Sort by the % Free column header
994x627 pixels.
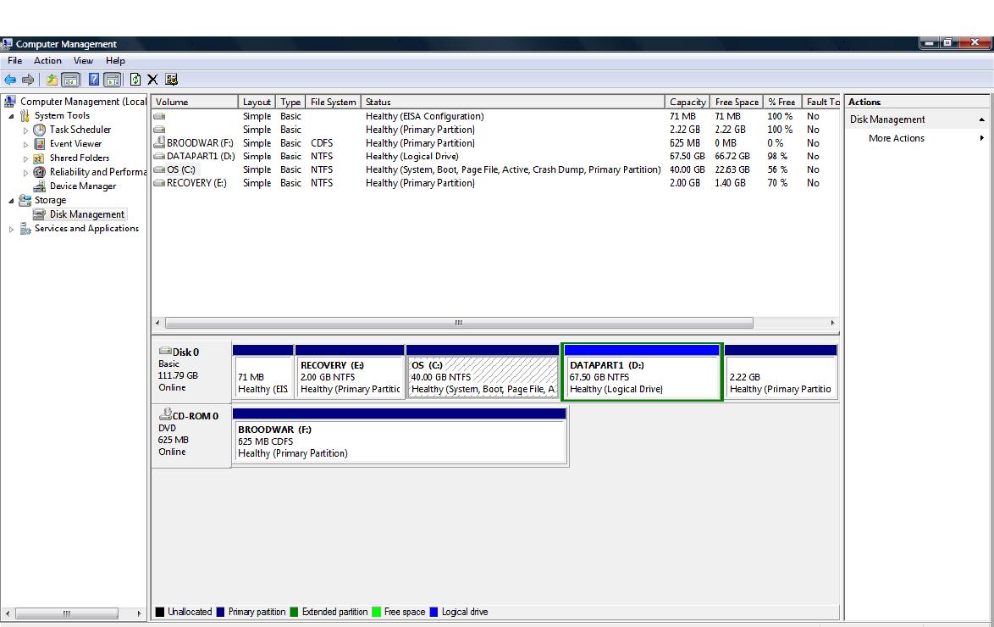pos(781,102)
